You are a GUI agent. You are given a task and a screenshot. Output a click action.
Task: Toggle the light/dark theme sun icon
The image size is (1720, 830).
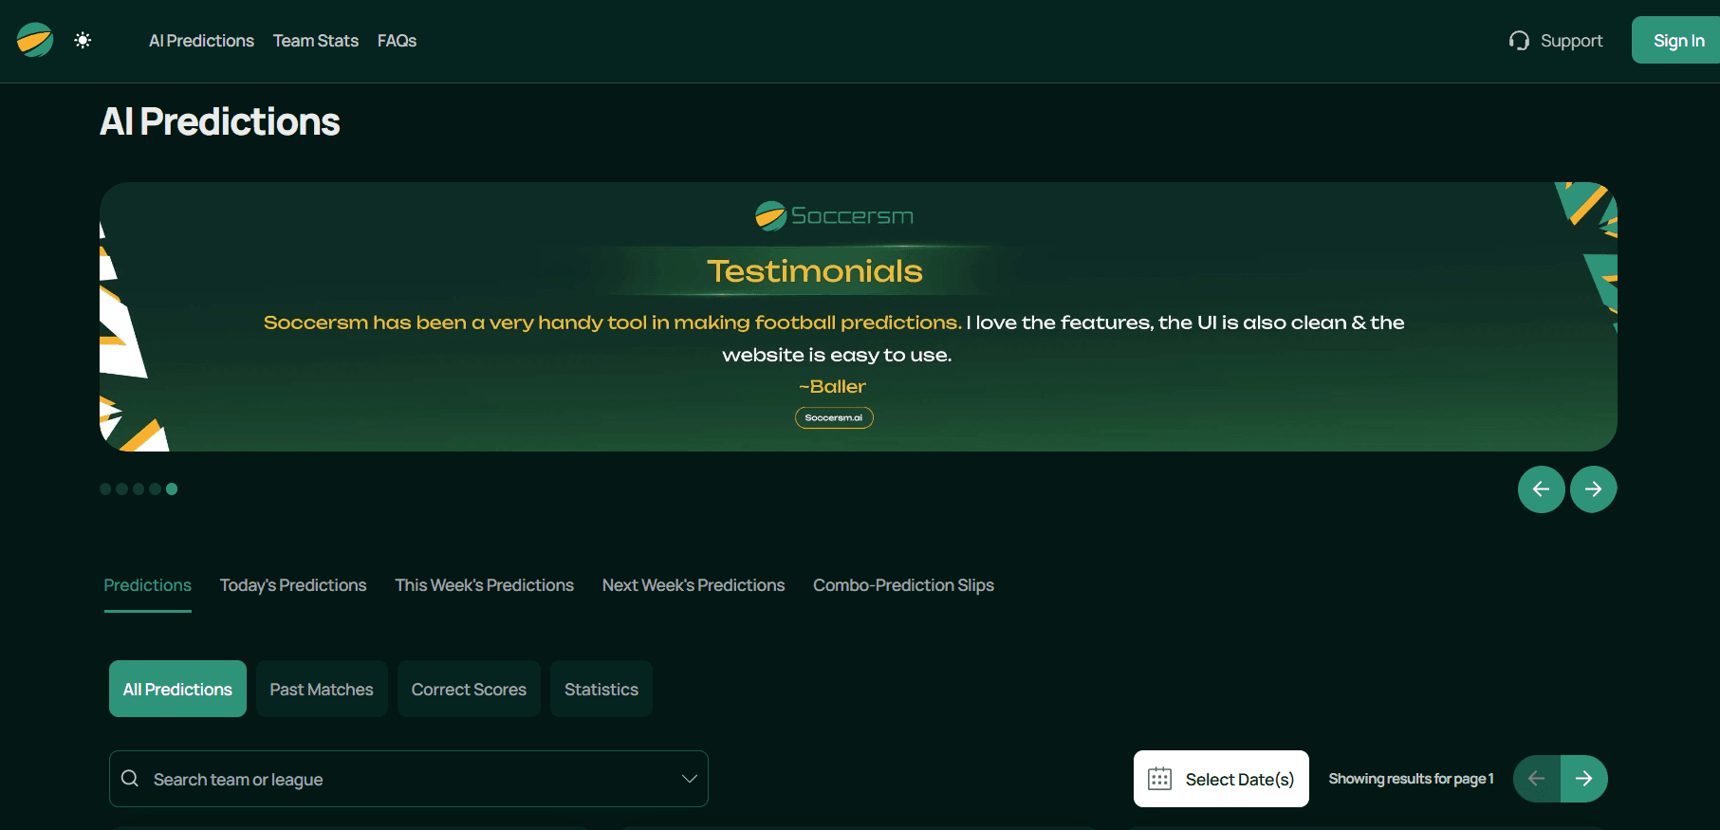pyautogui.click(x=83, y=41)
